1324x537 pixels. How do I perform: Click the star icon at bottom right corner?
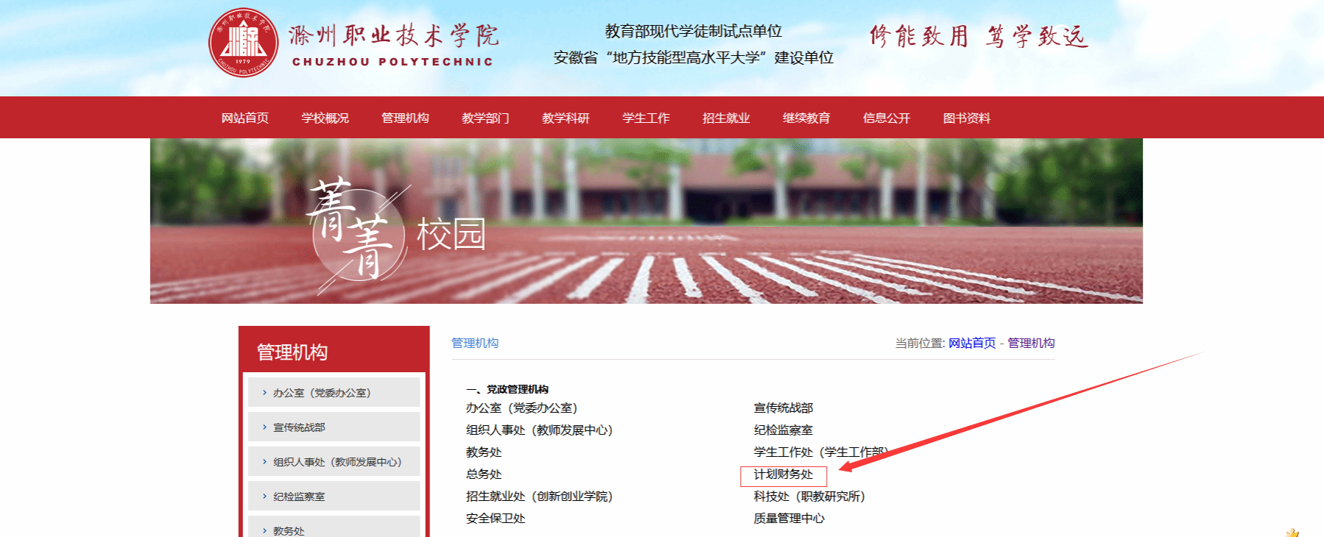coord(1292,532)
